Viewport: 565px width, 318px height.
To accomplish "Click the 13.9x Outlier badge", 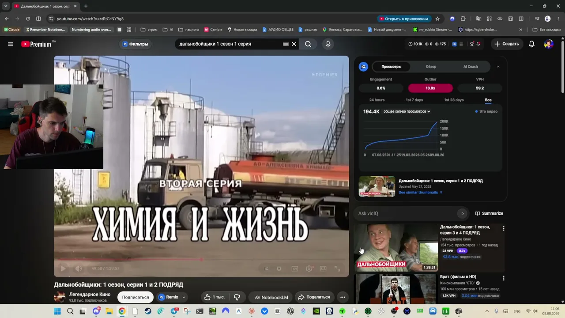I will (430, 88).
